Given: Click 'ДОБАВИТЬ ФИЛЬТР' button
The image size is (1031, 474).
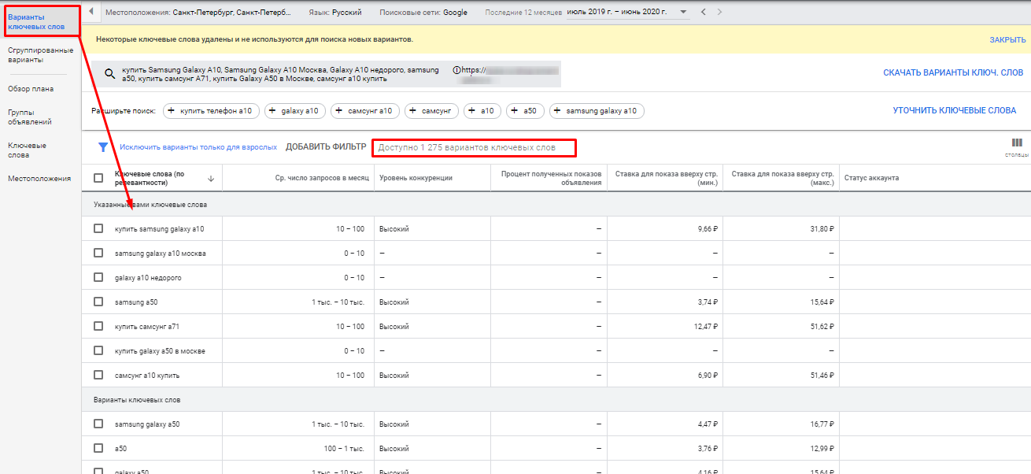Looking at the screenshot, I should click(326, 146).
